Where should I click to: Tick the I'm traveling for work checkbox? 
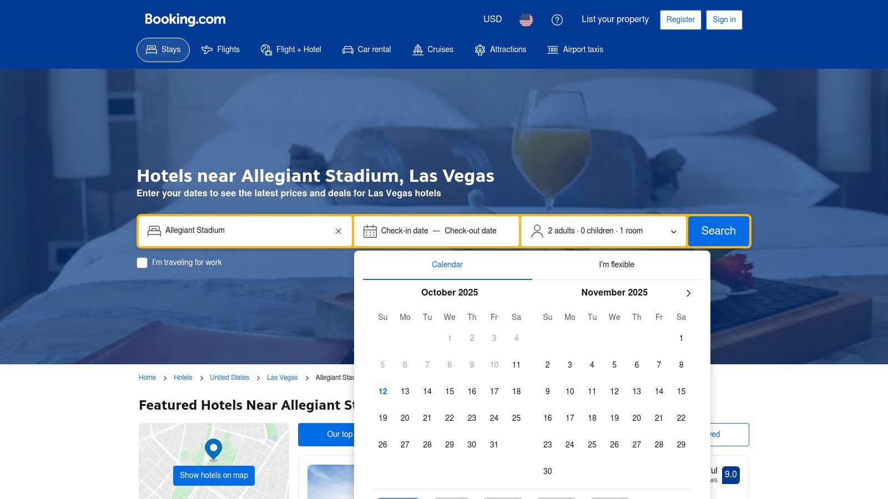click(x=143, y=263)
